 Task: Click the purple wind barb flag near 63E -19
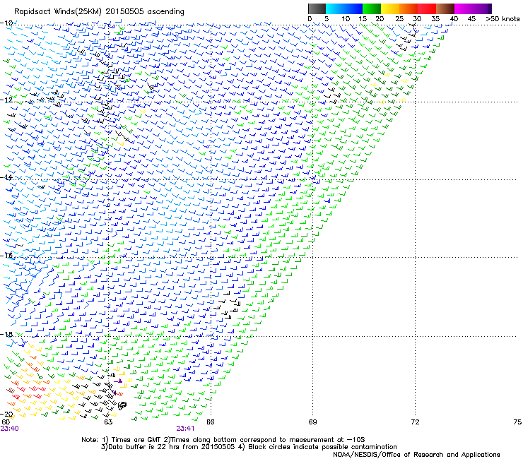pyautogui.click(x=119, y=381)
